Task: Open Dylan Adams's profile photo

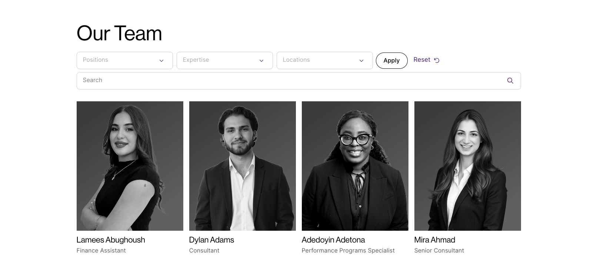Action: [242, 166]
